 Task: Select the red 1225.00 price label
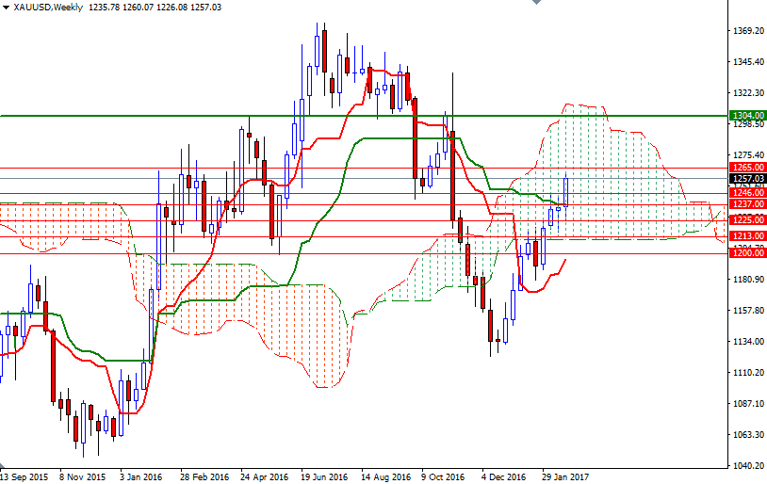[x=747, y=220]
